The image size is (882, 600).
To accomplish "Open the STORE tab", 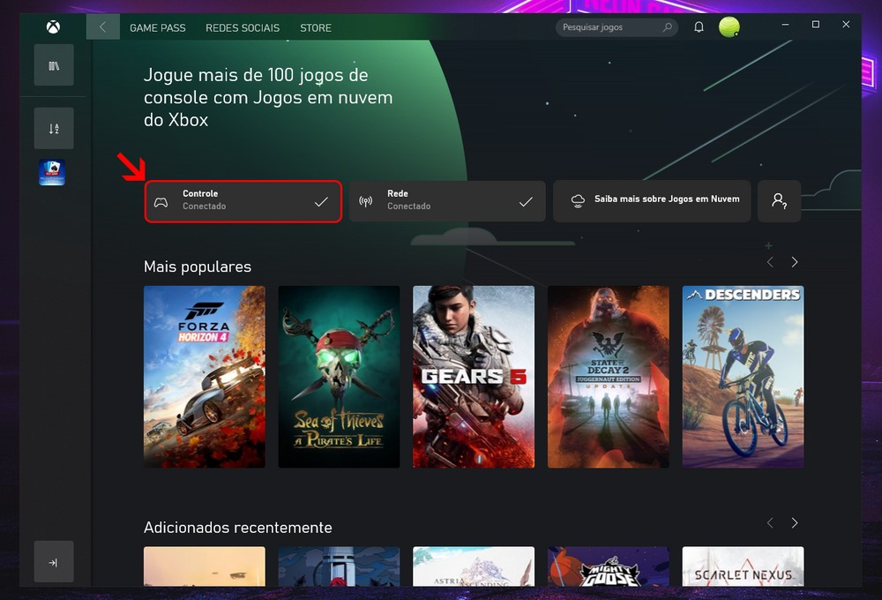I will (316, 27).
